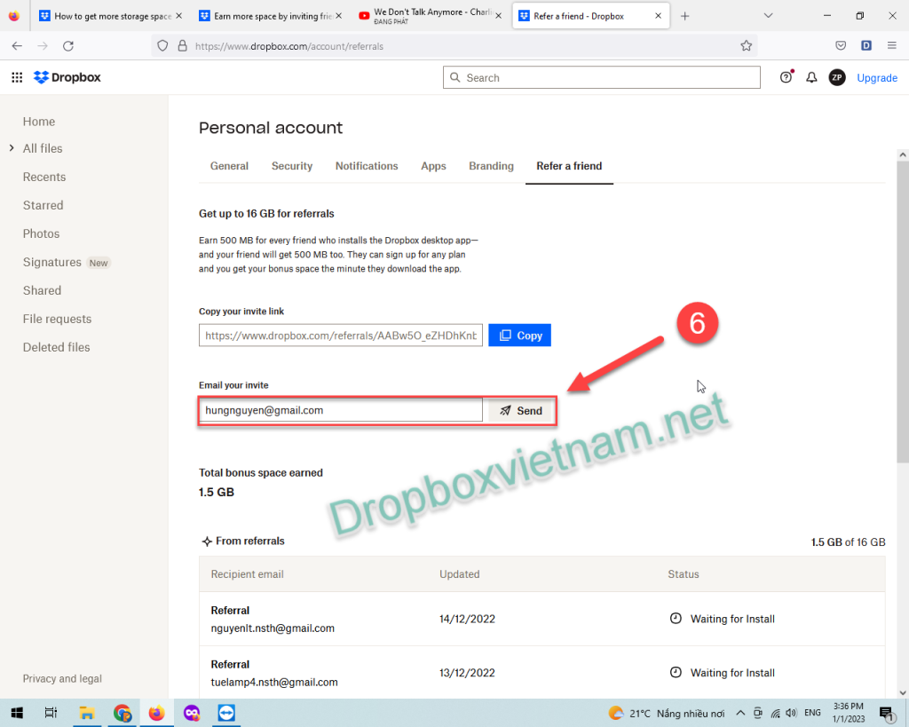Go back to the previous page
This screenshot has height=727, width=909.
[17, 46]
